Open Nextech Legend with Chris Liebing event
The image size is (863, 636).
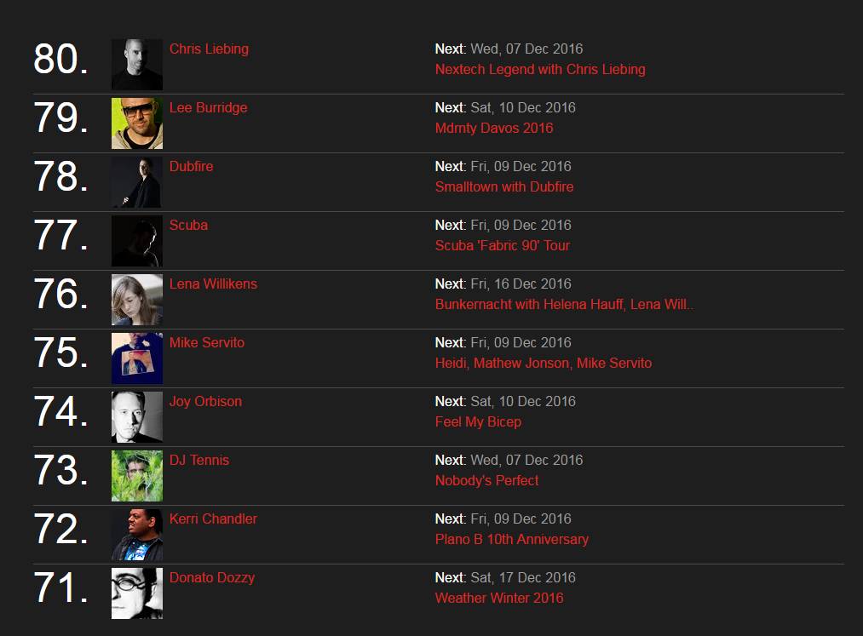540,70
